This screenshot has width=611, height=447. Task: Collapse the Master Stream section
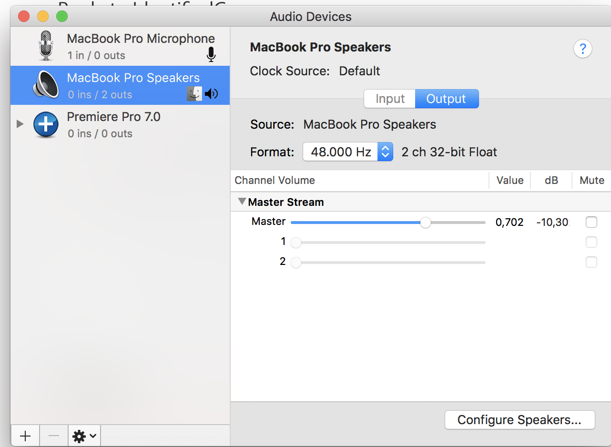click(242, 202)
